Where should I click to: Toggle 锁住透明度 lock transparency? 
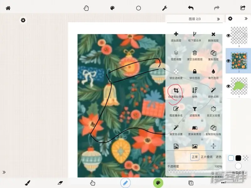point(176,72)
